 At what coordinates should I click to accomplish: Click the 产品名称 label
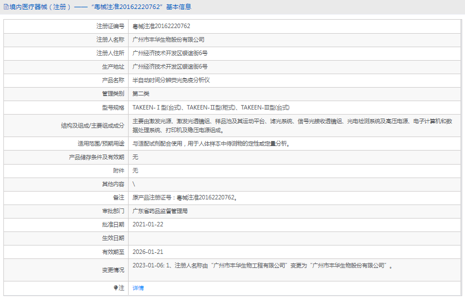[113, 80]
